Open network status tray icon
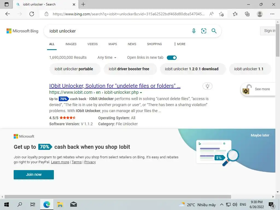The width and height of the screenshot is (280, 210). 228,205
